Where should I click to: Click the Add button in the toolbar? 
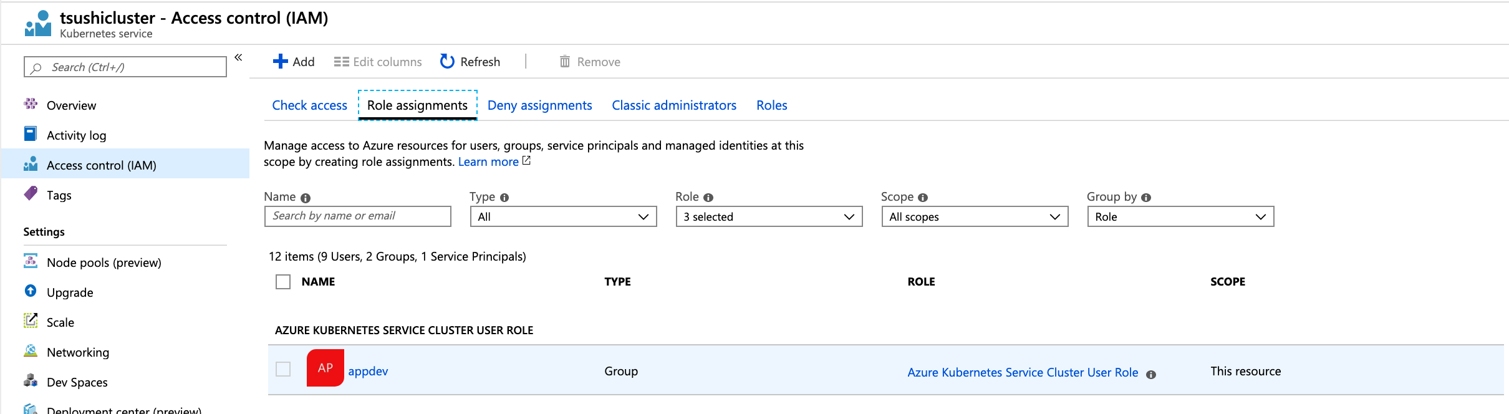click(x=294, y=61)
